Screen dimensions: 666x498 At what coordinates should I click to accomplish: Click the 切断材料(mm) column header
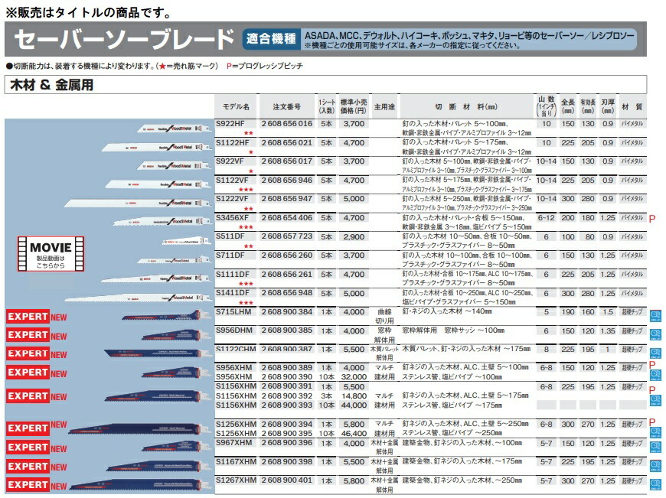pos(466,107)
